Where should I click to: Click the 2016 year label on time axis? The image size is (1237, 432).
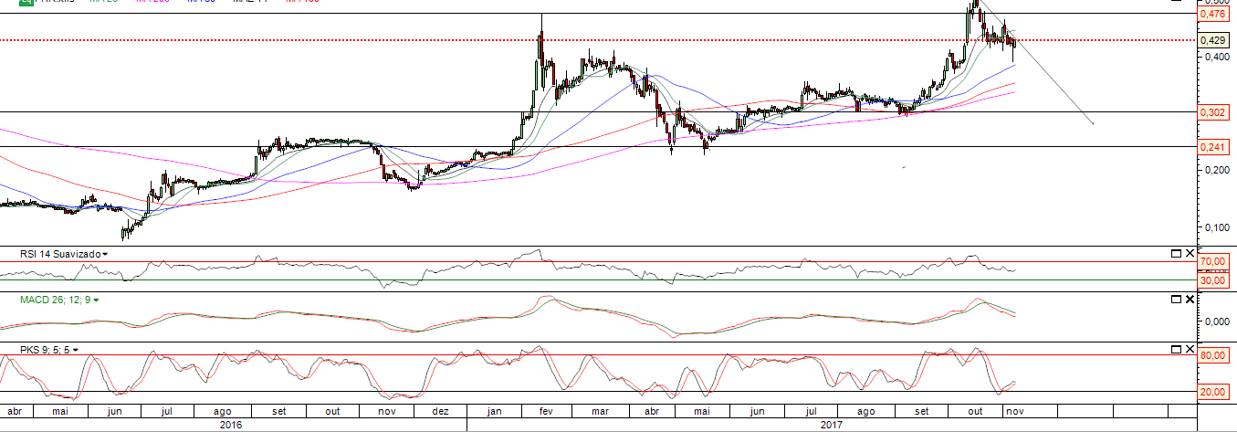tap(233, 425)
